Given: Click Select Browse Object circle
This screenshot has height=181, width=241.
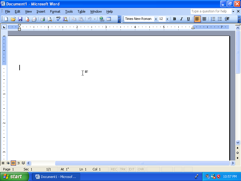Looking at the screenshot, I should 238,153.
